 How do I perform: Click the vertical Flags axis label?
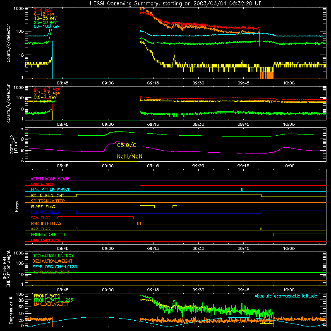tap(17, 206)
